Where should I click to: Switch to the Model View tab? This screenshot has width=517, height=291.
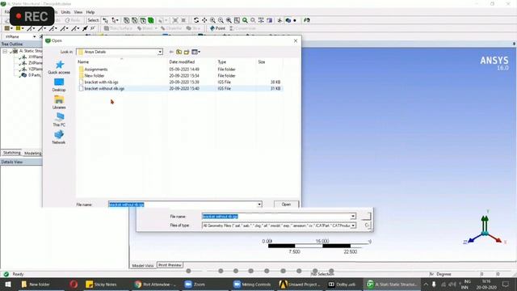coord(143,265)
